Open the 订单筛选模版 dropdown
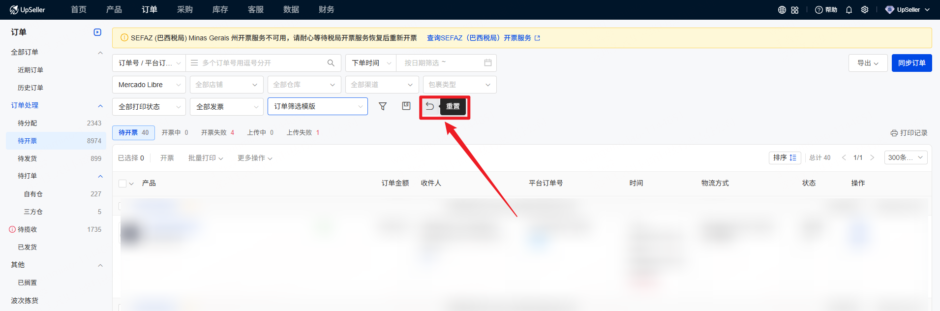Viewport: 940px width, 311px height. 317,106
